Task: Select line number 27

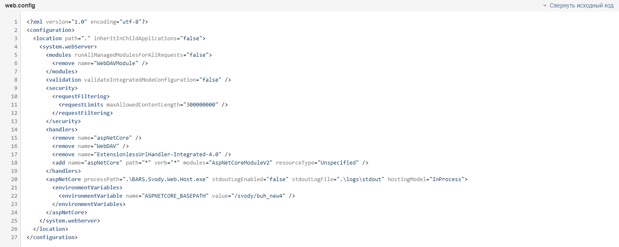Action: (14, 237)
